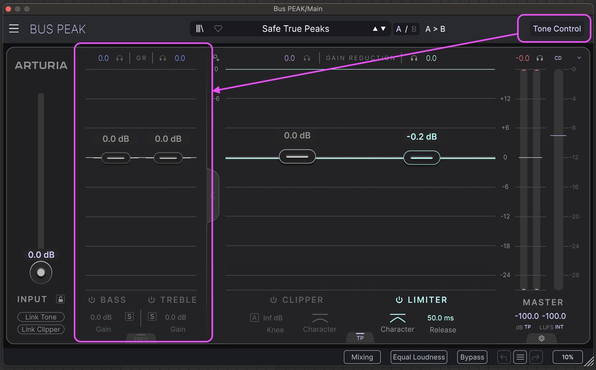Open the 10% CPU meter

(568, 357)
